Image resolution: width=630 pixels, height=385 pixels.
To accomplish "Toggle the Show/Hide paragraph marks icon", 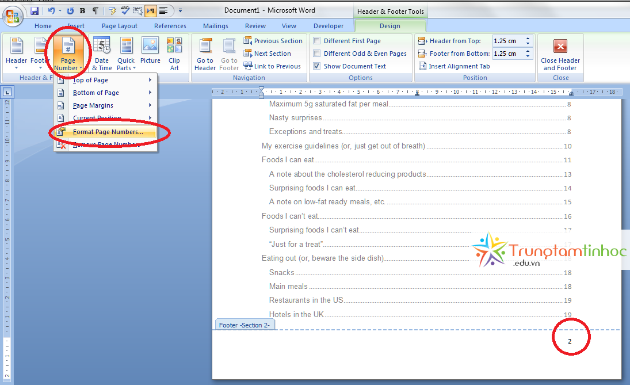I will pyautogui.click(x=96, y=11).
